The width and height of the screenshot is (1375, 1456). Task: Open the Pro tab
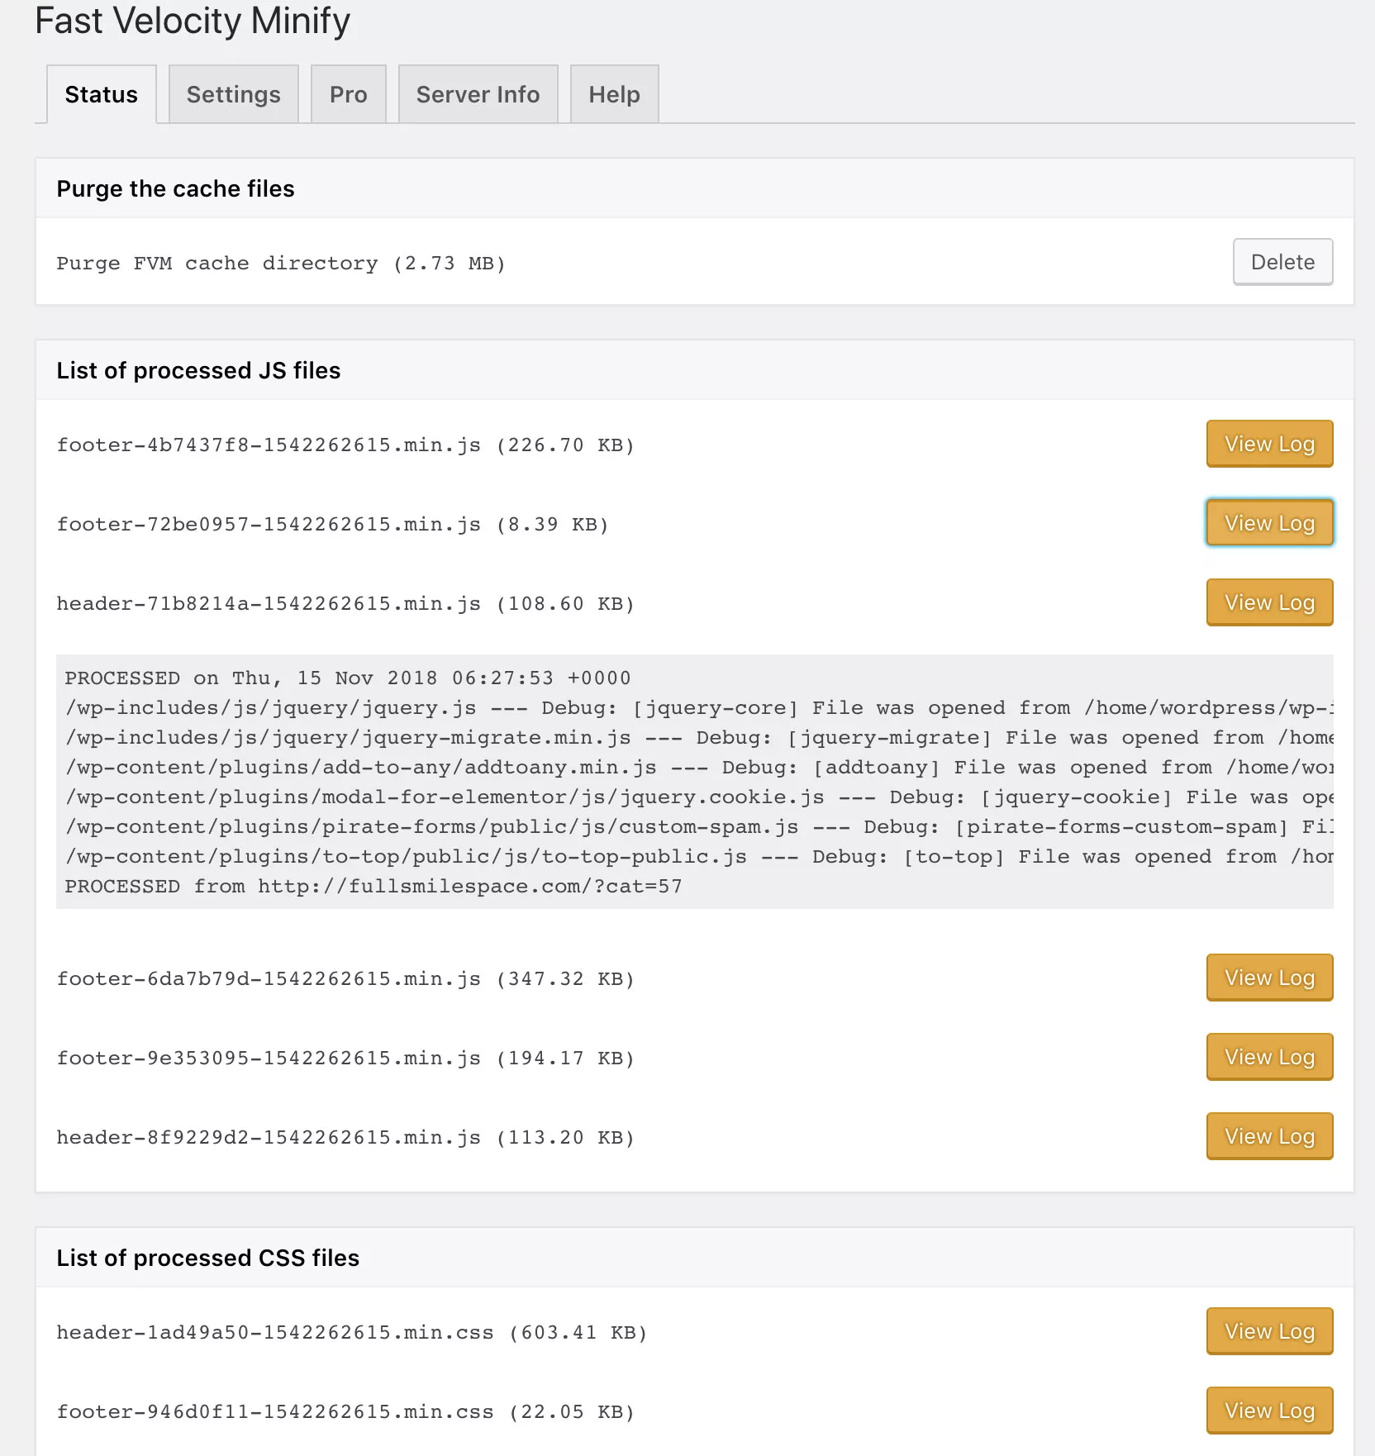pos(348,94)
